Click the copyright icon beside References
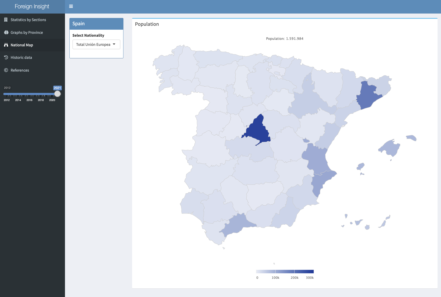 pos(6,70)
